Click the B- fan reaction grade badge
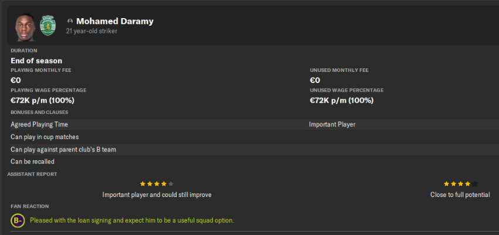This screenshot has width=499, height=235. (x=18, y=220)
